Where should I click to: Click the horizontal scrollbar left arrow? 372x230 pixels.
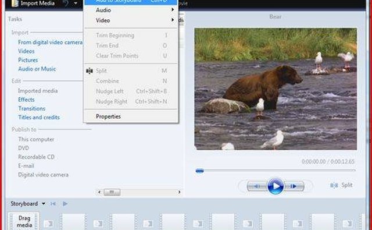pos(99,192)
